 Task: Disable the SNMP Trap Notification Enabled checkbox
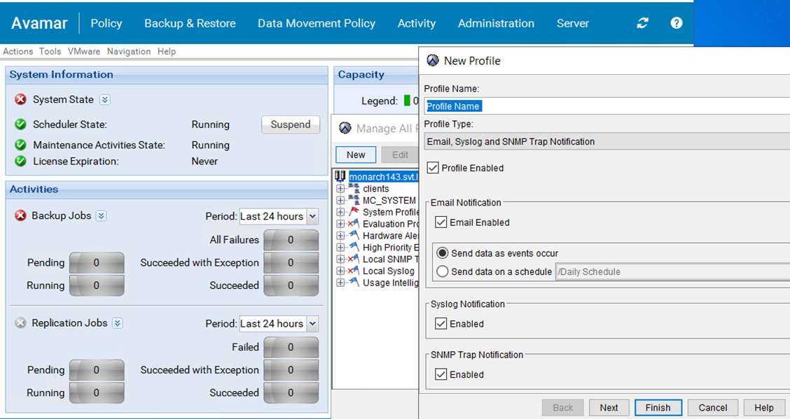[x=441, y=374]
